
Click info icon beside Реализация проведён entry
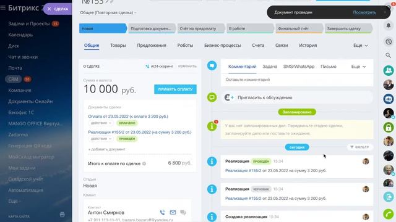pos(212,162)
